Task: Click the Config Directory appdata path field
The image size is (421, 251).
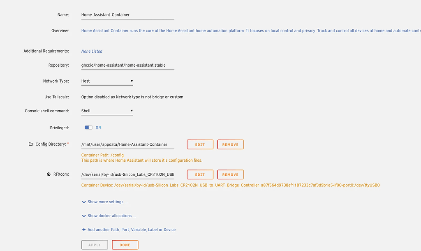Action: (127, 144)
